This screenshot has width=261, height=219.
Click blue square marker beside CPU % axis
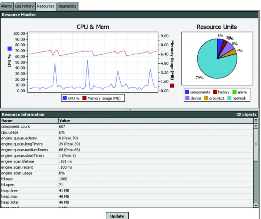(10, 49)
